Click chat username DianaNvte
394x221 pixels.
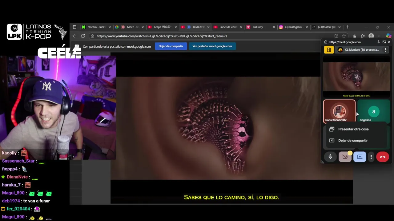17,177
